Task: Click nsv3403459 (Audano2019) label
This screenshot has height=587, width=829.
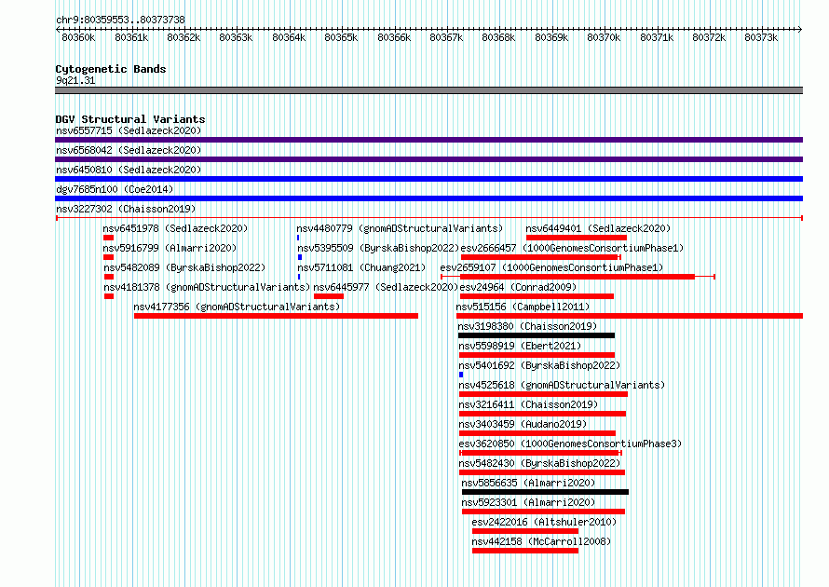Action: [523, 424]
